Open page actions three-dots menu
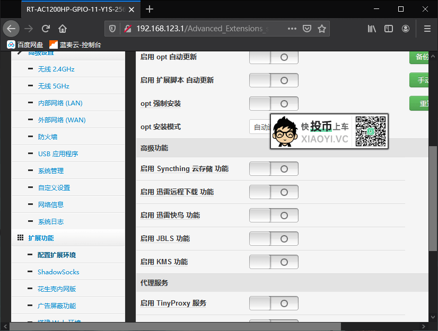 click(292, 29)
